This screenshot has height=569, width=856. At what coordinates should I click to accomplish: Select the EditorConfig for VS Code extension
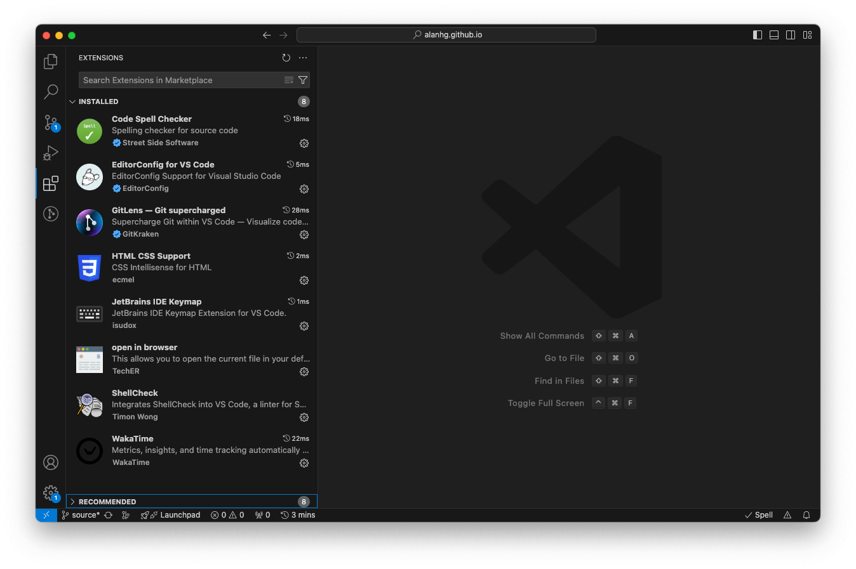pos(192,176)
